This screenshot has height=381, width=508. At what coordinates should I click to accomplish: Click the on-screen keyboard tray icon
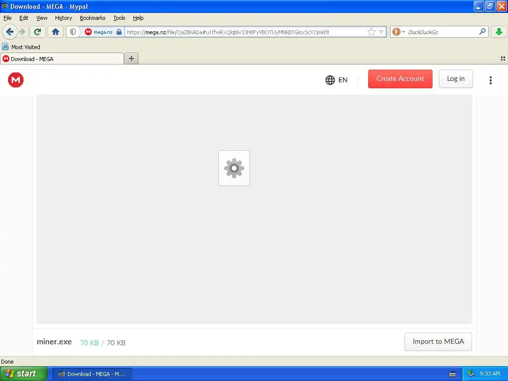pyautogui.click(x=452, y=374)
